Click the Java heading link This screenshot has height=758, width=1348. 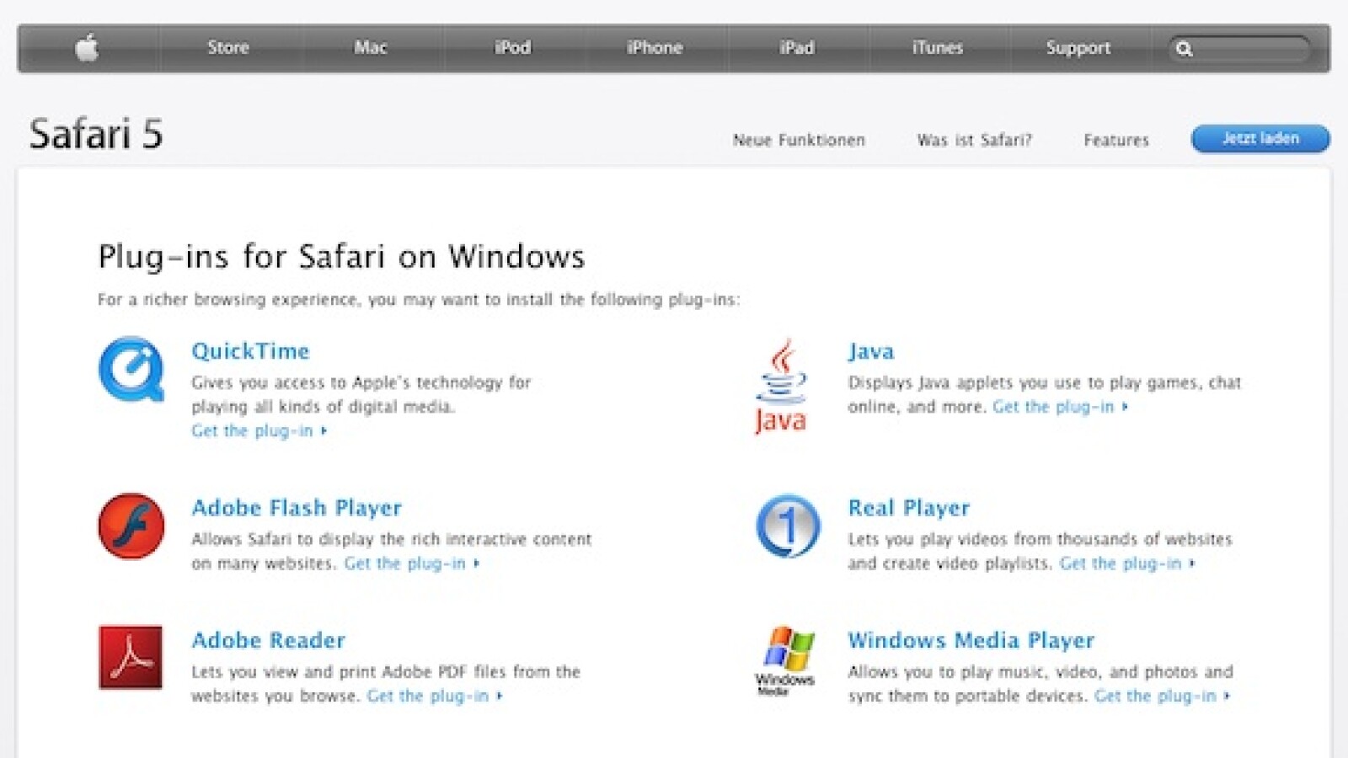coord(871,351)
